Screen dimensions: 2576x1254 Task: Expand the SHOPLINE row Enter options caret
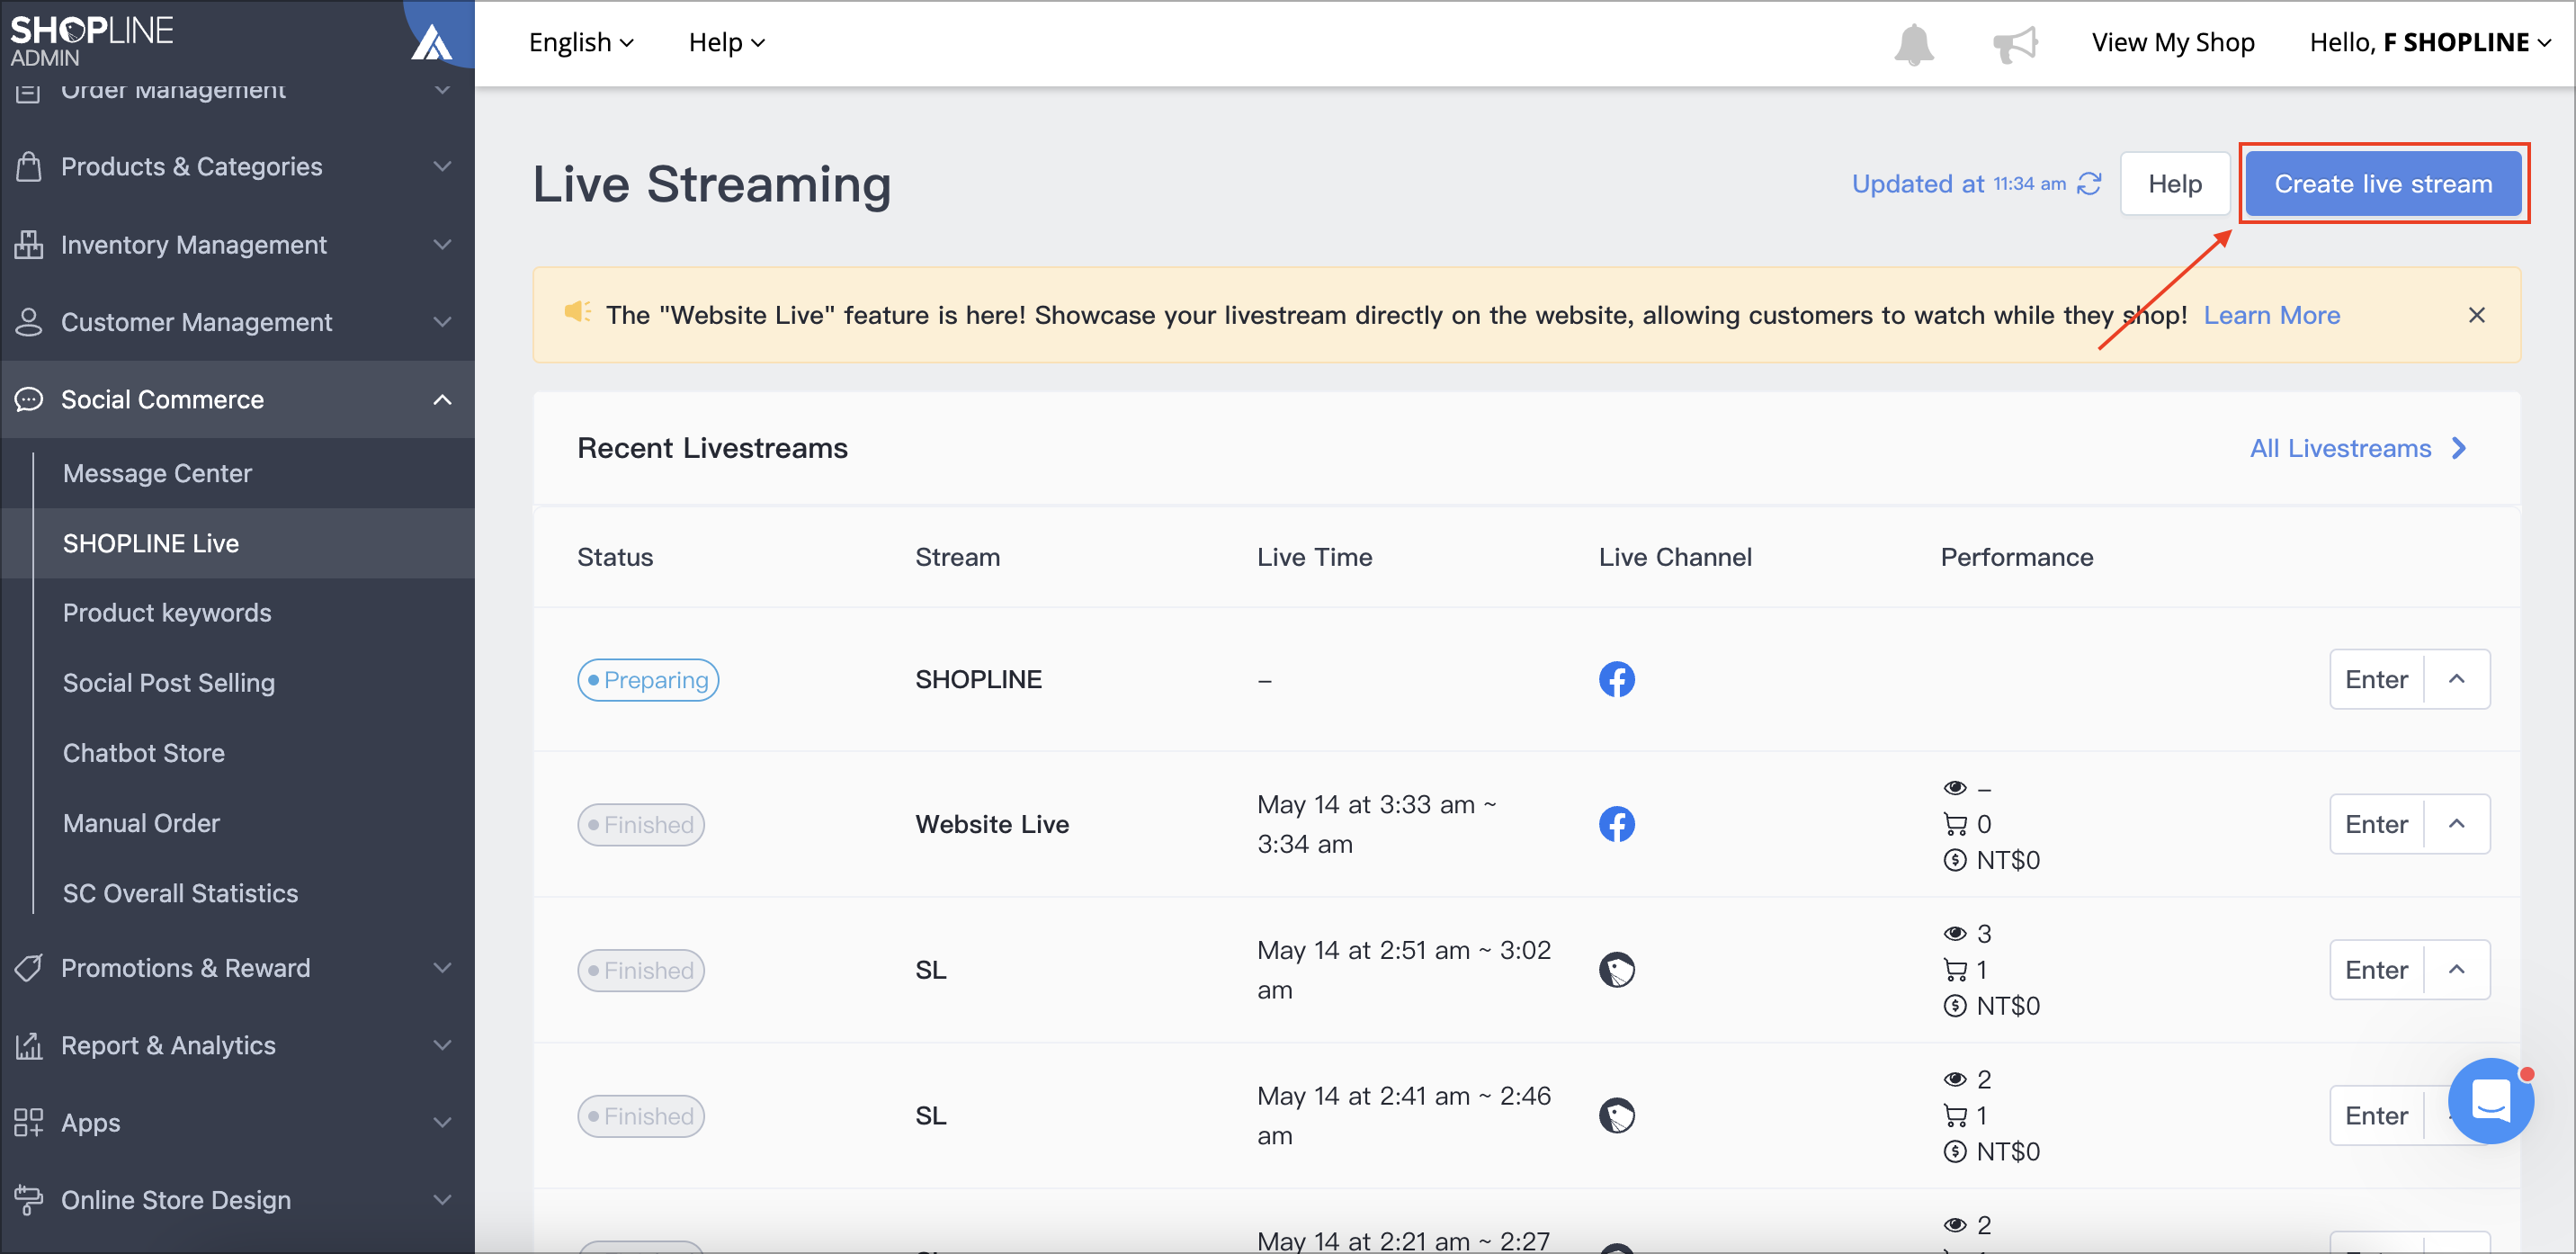2456,679
